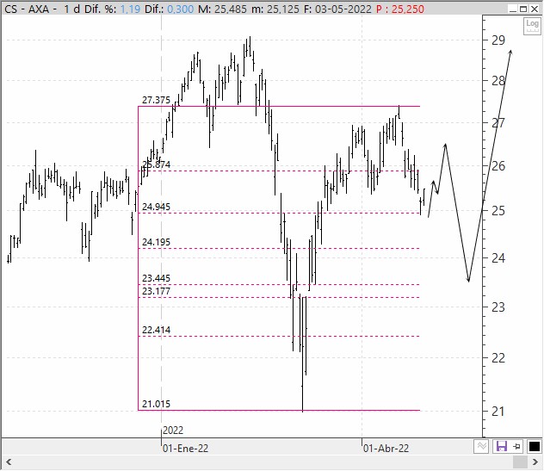Click the Dif. value 0,300
The height and width of the screenshot is (471, 544).
(181, 9)
